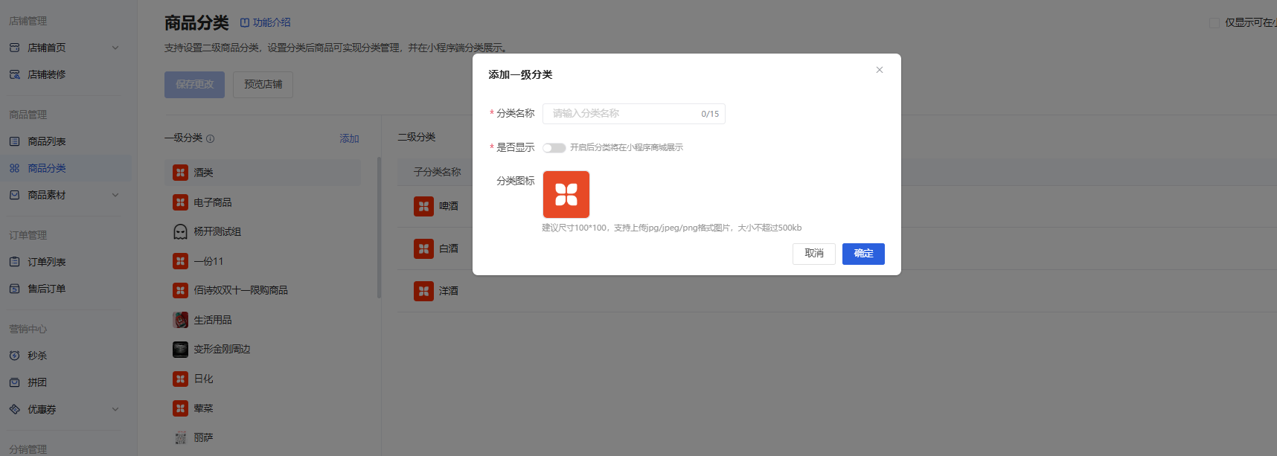This screenshot has height=456, width=1277.
Task: Click the 添加 link for 一级分类
Action: pyautogui.click(x=349, y=138)
